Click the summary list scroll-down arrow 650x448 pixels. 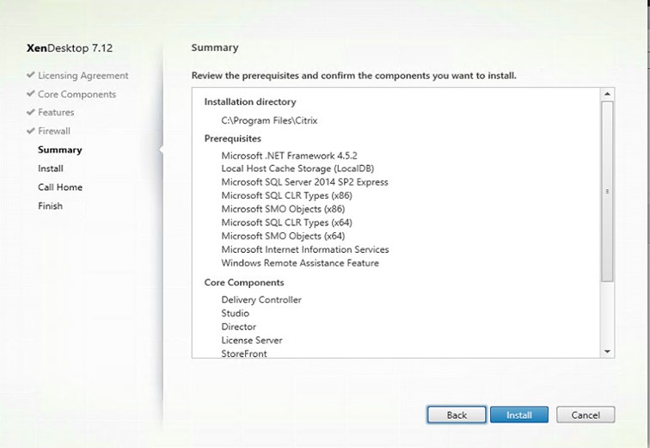607,352
